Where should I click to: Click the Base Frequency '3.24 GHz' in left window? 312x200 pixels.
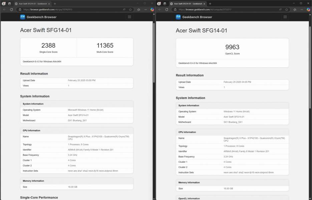(72, 155)
